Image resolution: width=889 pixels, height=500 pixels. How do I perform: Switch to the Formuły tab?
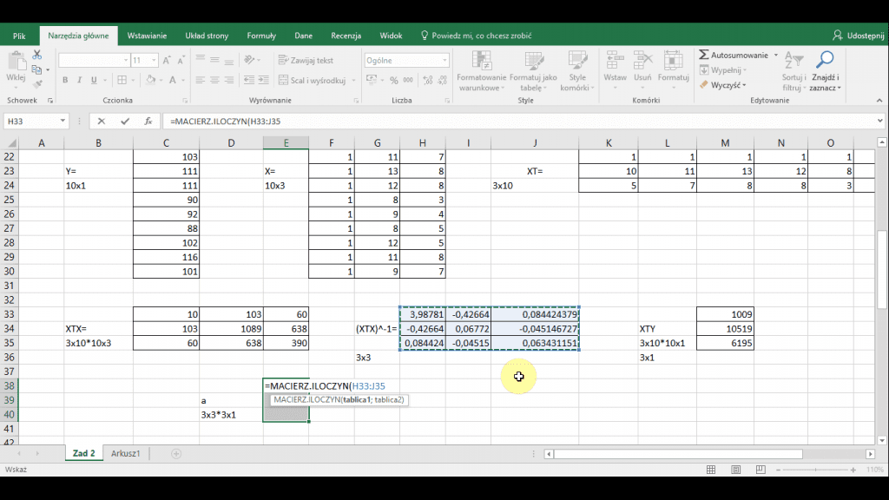(261, 36)
